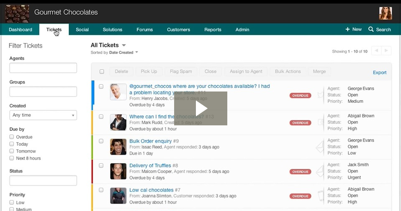Select the Bulk Order enquiry checkbox
The height and width of the screenshot is (211, 401).
click(x=101, y=141)
